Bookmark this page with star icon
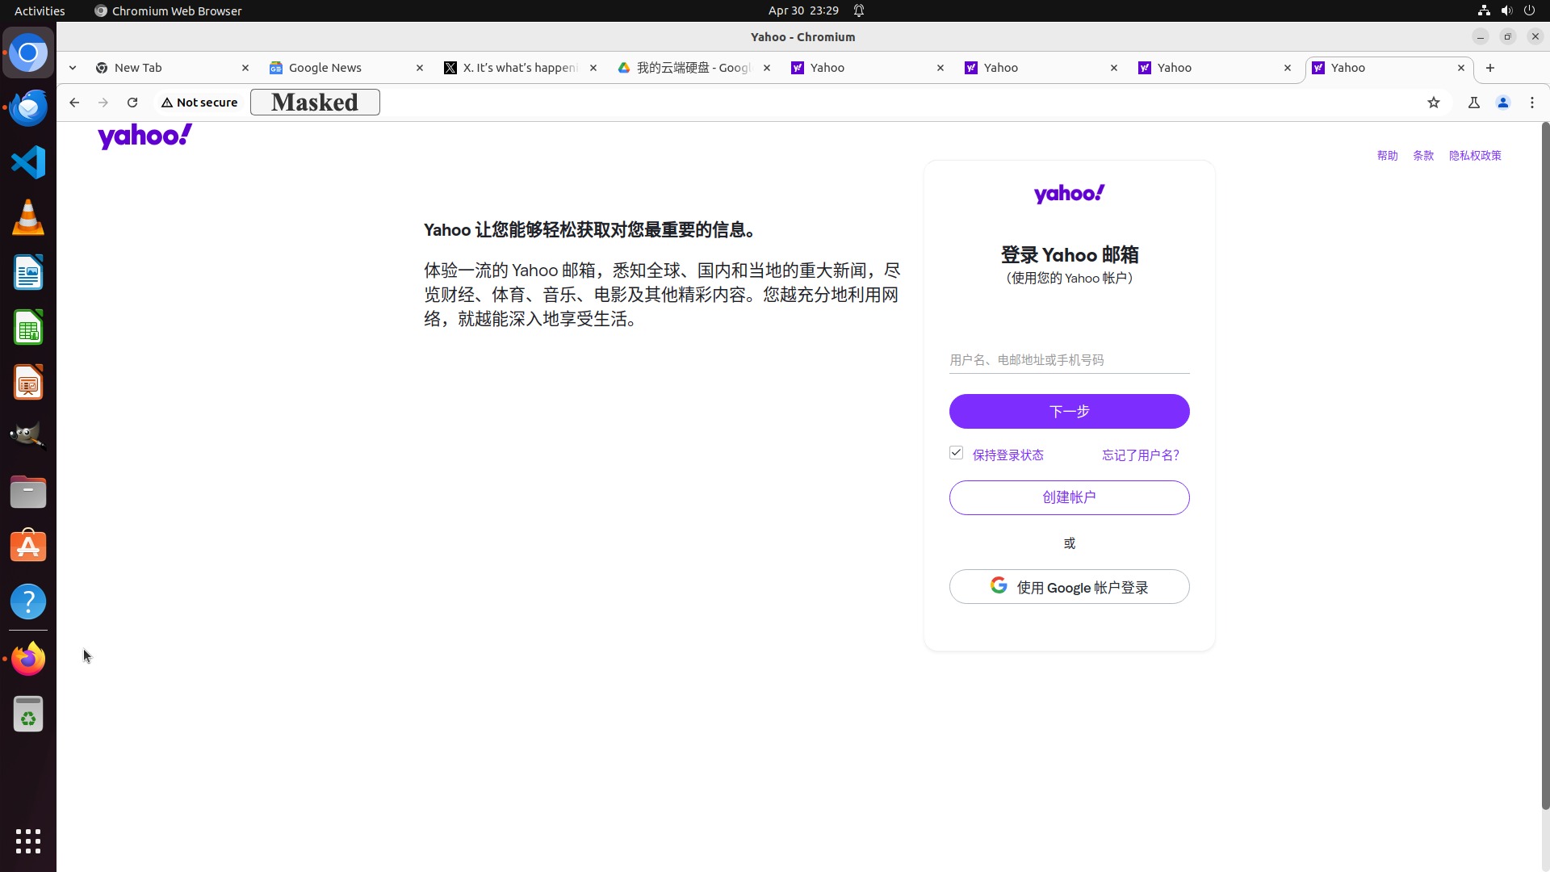Image resolution: width=1550 pixels, height=872 pixels. click(x=1434, y=103)
